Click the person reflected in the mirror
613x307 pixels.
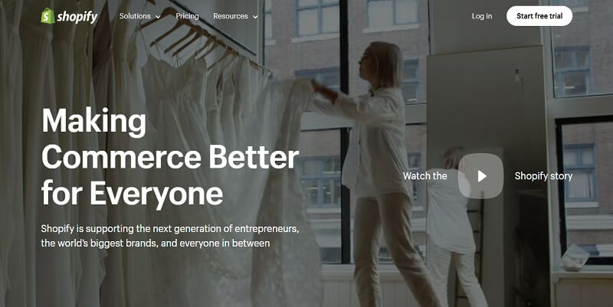click(455, 227)
